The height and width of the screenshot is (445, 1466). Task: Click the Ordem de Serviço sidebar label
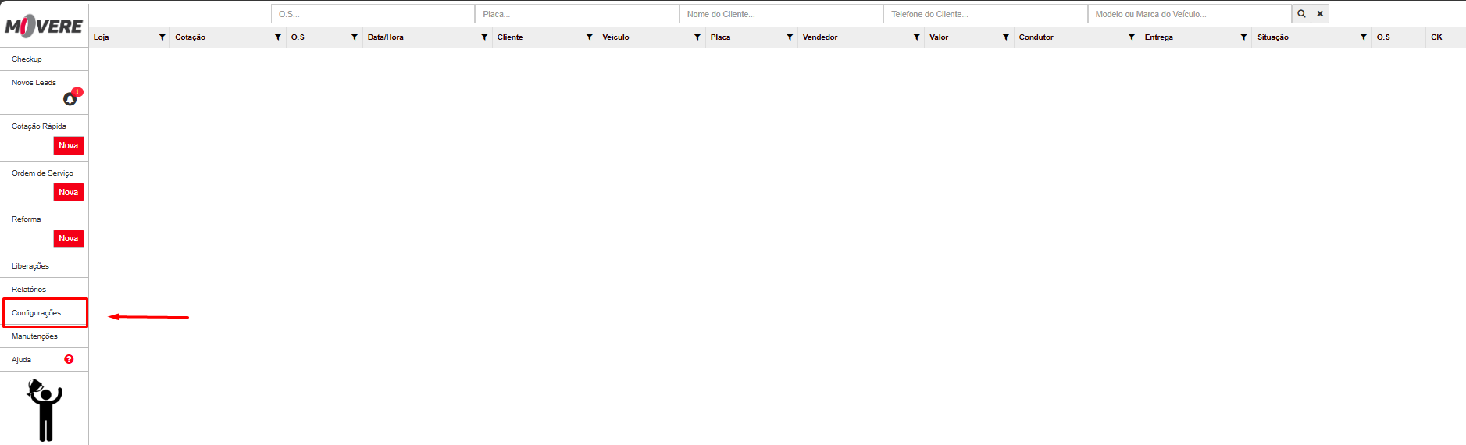point(42,173)
